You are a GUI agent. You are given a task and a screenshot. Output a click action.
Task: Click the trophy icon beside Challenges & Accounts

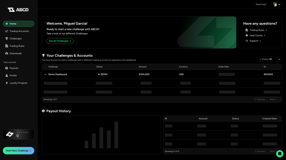[x=43, y=56]
